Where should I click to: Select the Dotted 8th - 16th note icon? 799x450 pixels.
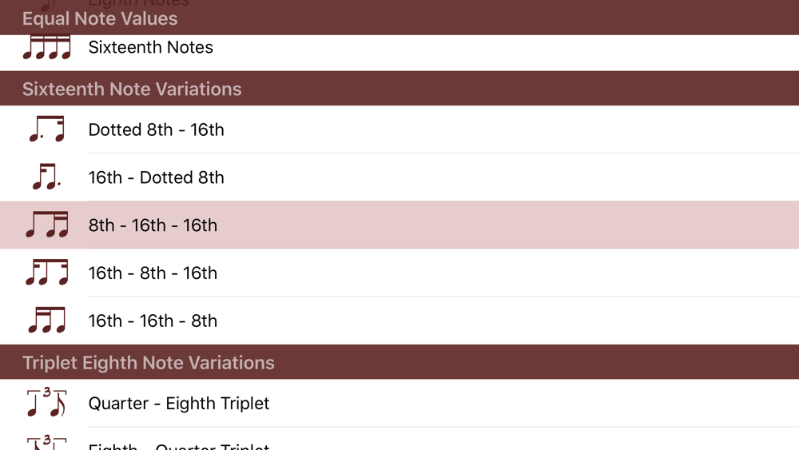tap(46, 129)
